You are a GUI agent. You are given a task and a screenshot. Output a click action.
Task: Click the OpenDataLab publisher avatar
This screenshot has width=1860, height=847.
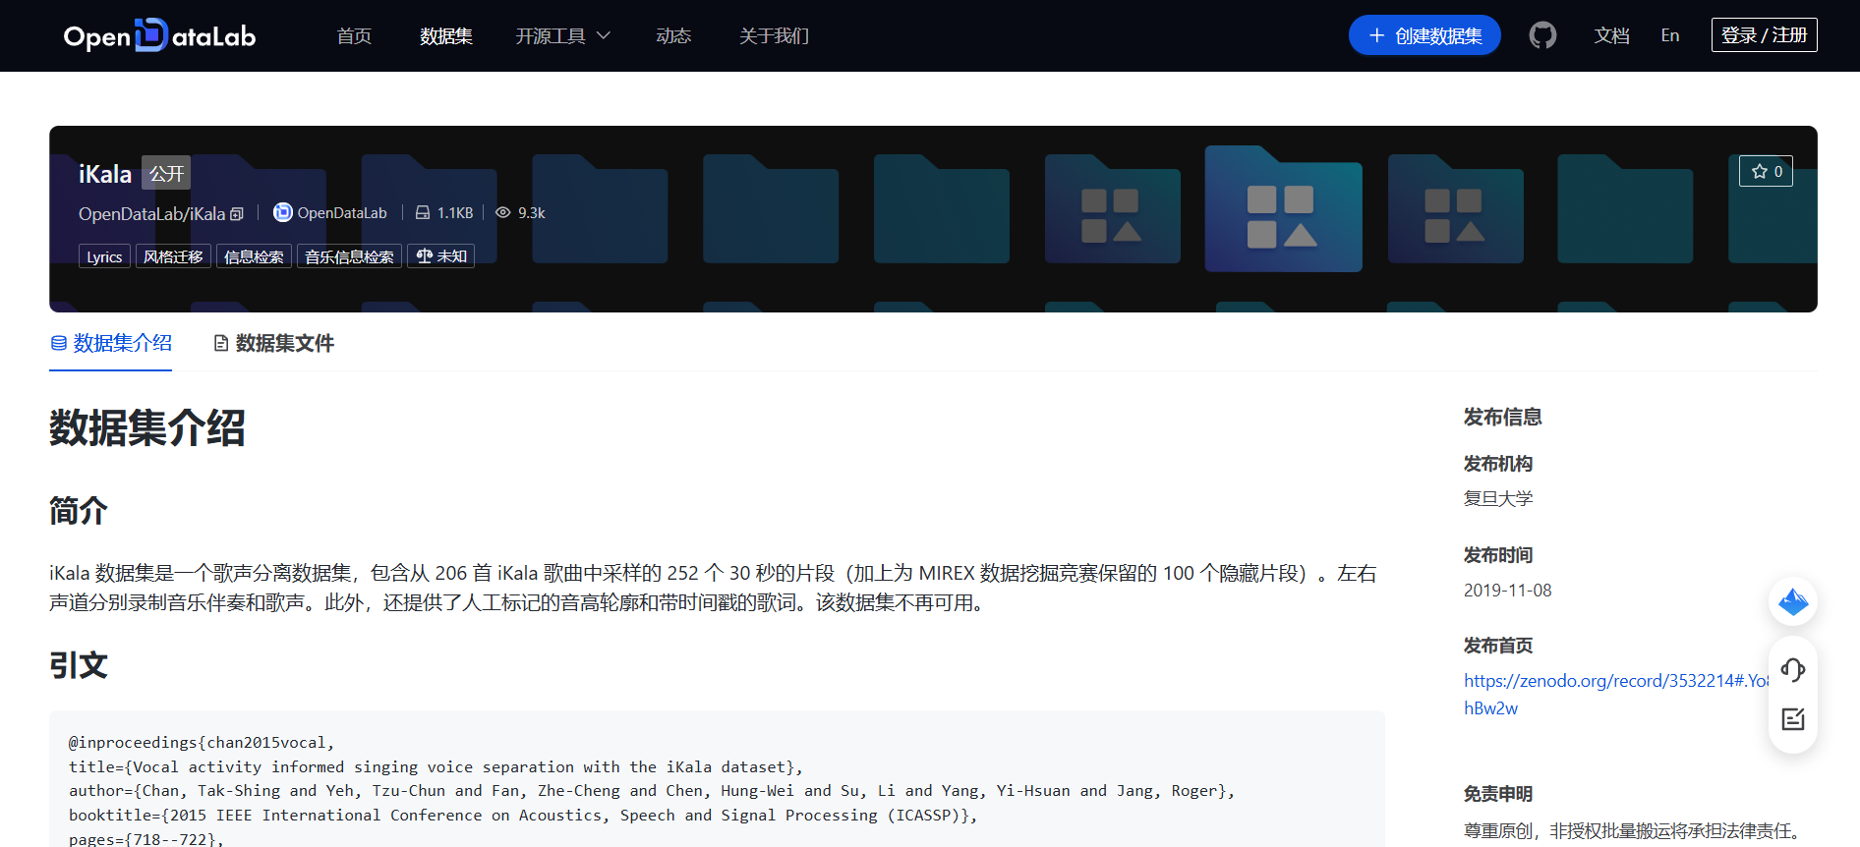click(282, 212)
